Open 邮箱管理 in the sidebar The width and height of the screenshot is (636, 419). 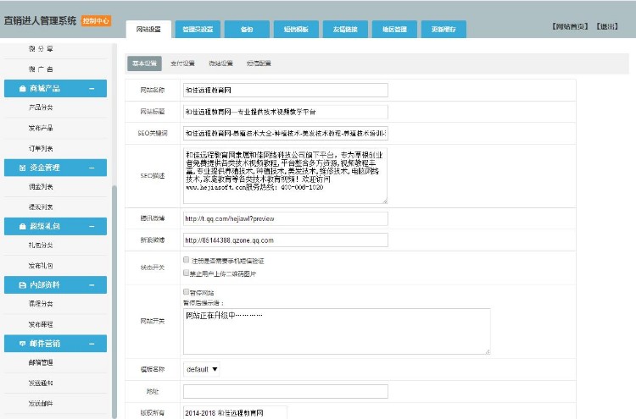pyautogui.click(x=41, y=362)
